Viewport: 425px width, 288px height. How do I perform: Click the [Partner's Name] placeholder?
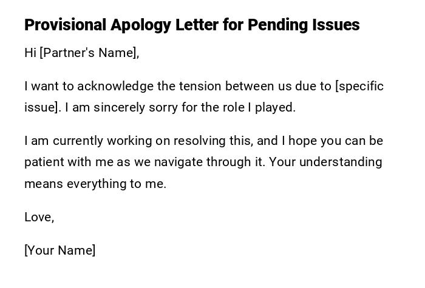coord(89,53)
